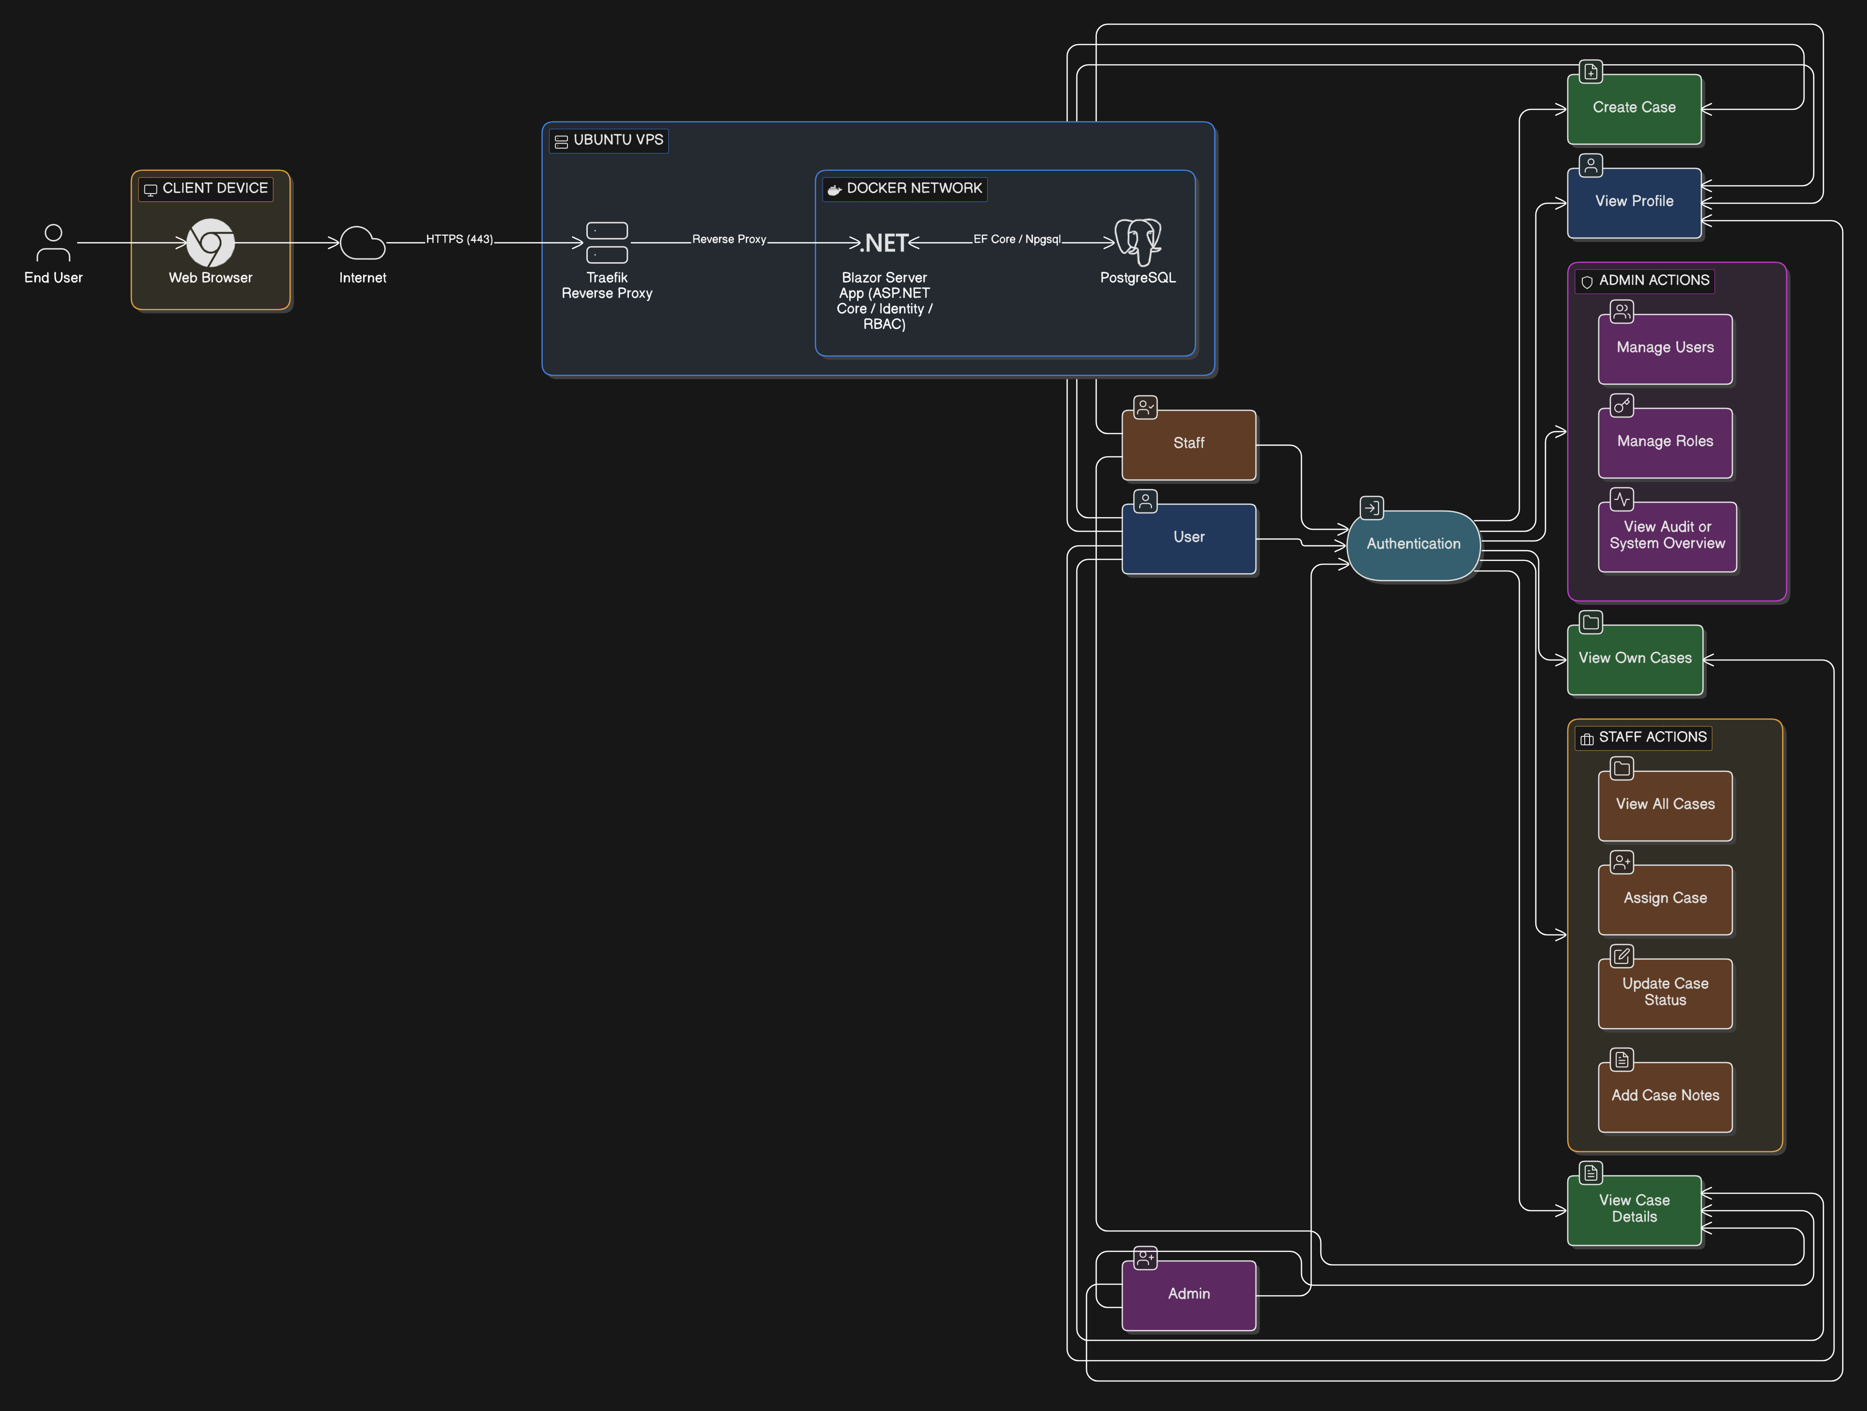Select the Authentication node
The width and height of the screenshot is (1867, 1411).
[x=1414, y=545]
